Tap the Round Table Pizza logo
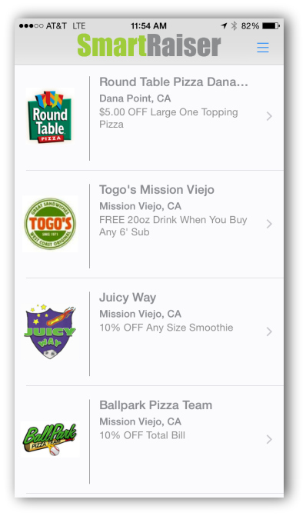Image resolution: width=306 pixels, height=516 pixels. pos(50,116)
